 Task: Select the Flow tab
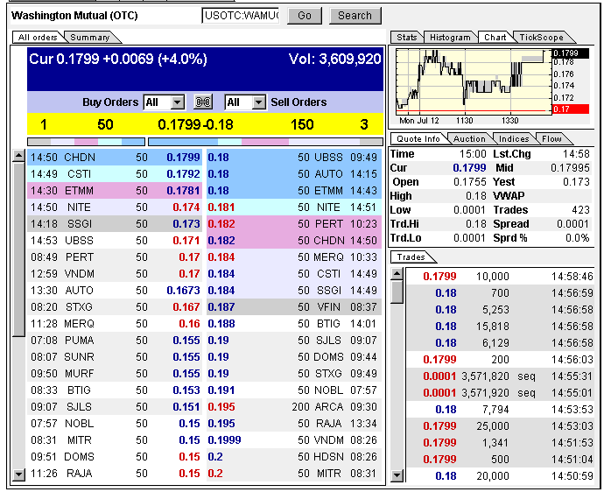click(551, 139)
